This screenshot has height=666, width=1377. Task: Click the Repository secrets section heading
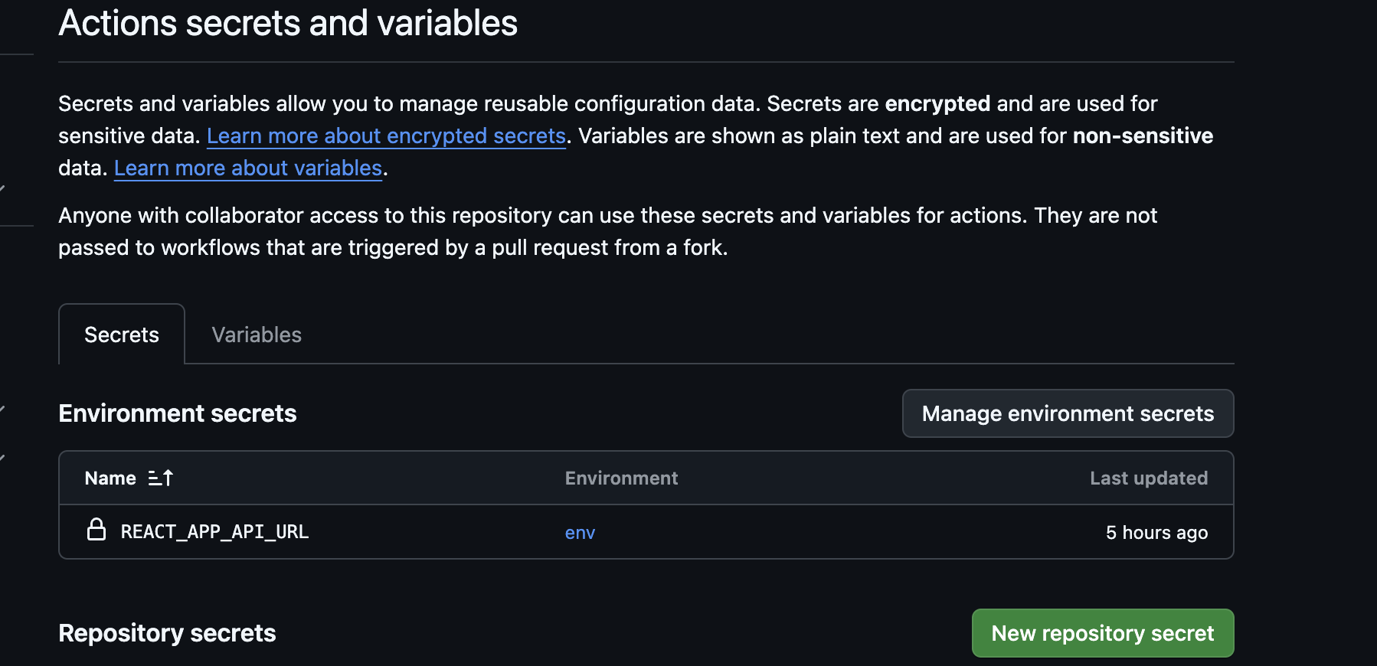167,633
